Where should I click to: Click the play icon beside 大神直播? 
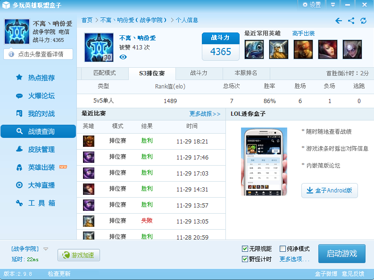point(19,185)
